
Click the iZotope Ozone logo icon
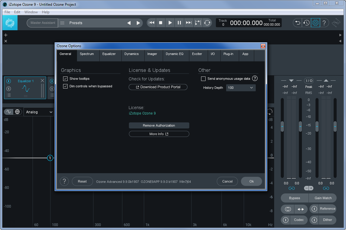[x=10, y=23]
